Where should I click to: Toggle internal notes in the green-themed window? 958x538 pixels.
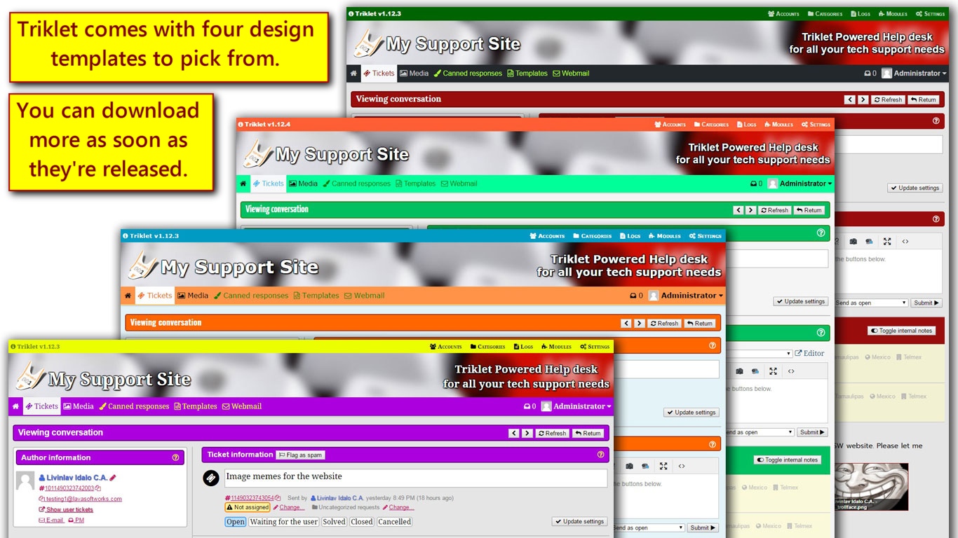(x=788, y=460)
